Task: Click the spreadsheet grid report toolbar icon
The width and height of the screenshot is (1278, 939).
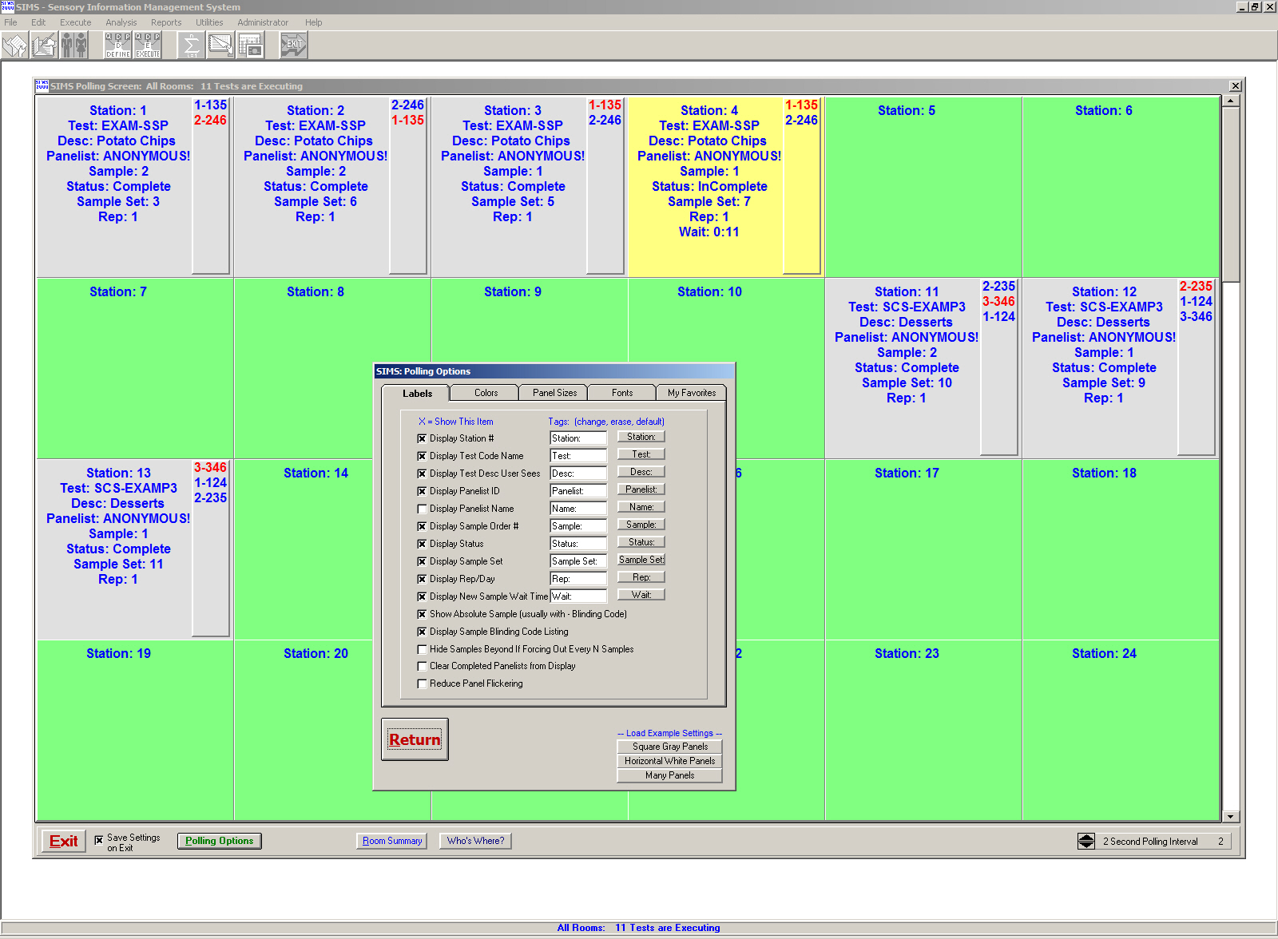Action: pyautogui.click(x=250, y=45)
